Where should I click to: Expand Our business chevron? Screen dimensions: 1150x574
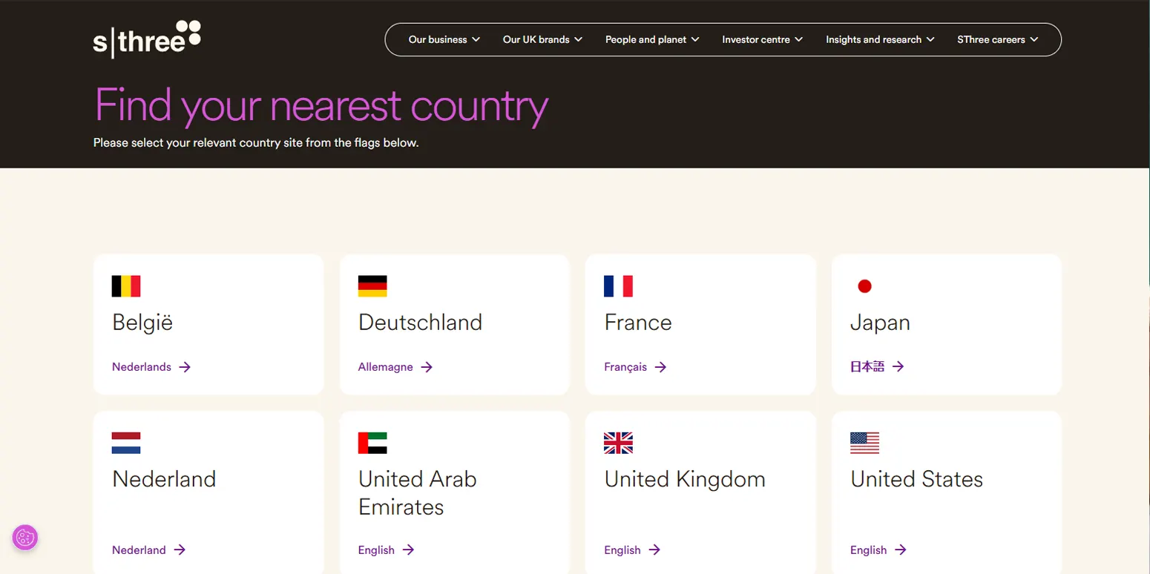pyautogui.click(x=476, y=39)
